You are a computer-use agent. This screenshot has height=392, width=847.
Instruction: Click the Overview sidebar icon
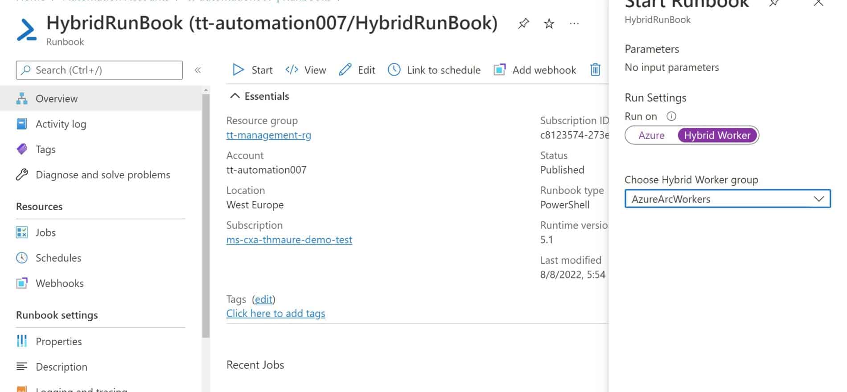22,98
